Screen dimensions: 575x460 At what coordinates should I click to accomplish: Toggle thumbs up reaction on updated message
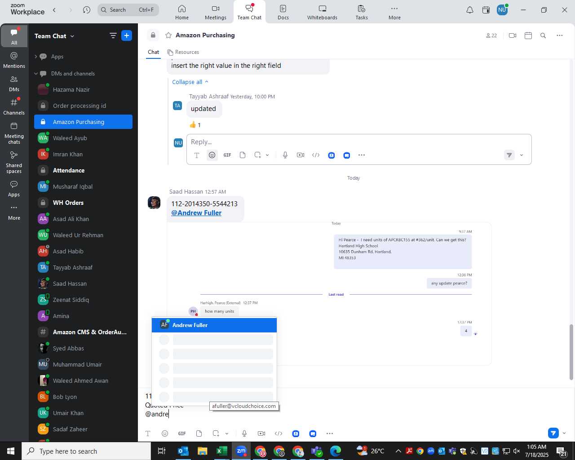click(195, 125)
